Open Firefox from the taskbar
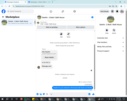The width and height of the screenshot is (127, 101). click(21, 99)
